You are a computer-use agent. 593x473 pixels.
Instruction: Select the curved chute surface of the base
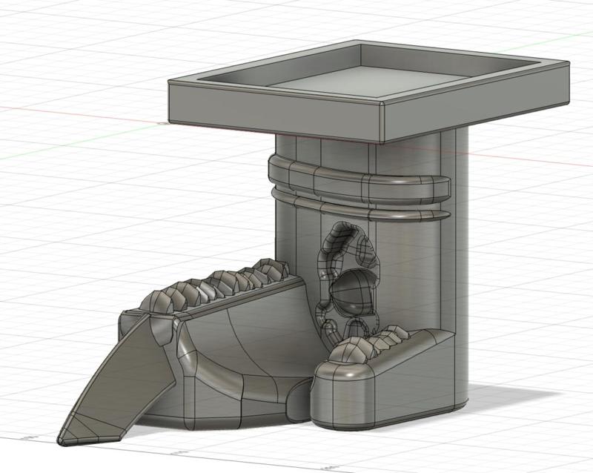[x=248, y=340]
